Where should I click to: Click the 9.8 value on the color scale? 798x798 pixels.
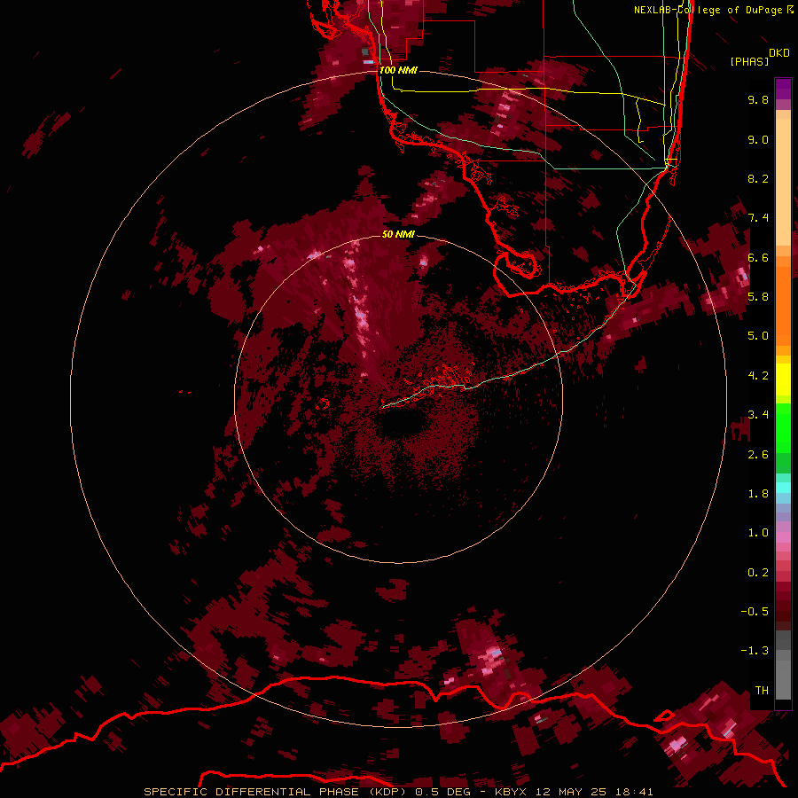tap(758, 99)
